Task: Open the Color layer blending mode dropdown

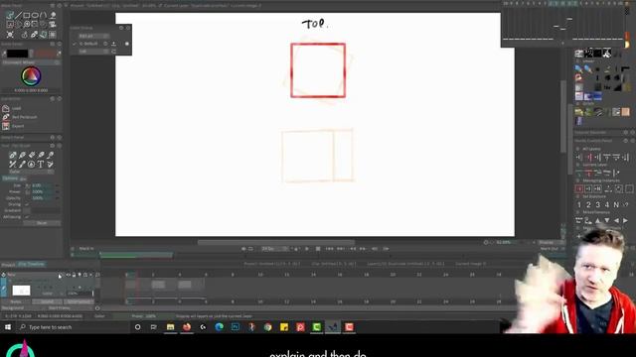Action: pos(53,294)
